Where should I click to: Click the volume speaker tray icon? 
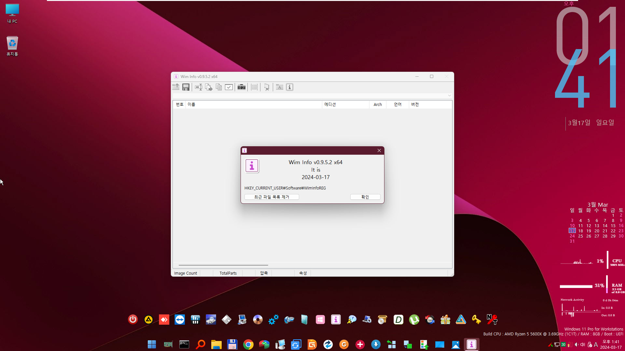pyautogui.click(x=583, y=344)
